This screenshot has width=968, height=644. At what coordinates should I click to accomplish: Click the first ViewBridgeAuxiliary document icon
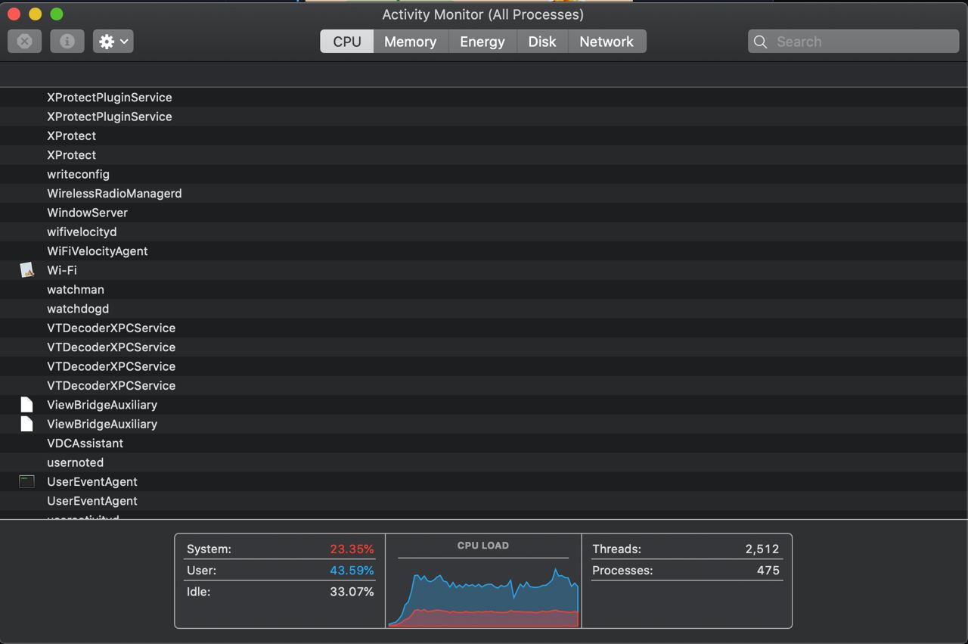[x=26, y=404]
